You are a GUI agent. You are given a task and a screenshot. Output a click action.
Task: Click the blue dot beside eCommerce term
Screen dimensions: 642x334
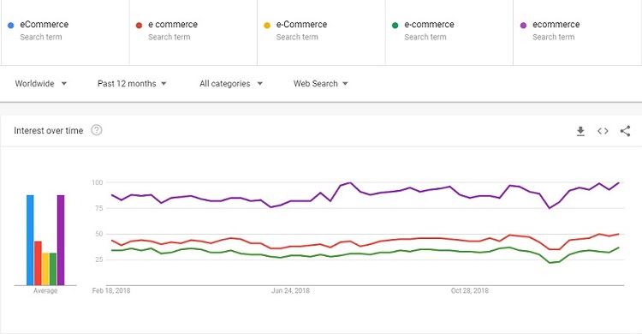[11, 26]
